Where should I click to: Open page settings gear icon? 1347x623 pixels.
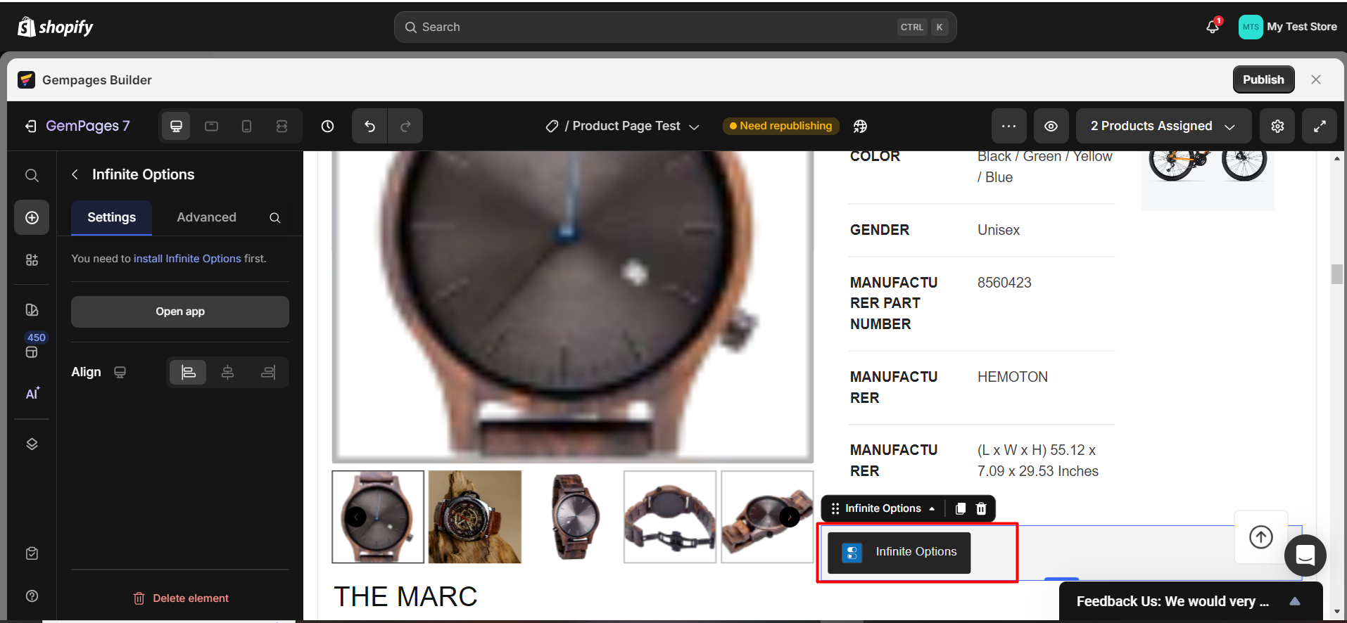pos(1277,127)
